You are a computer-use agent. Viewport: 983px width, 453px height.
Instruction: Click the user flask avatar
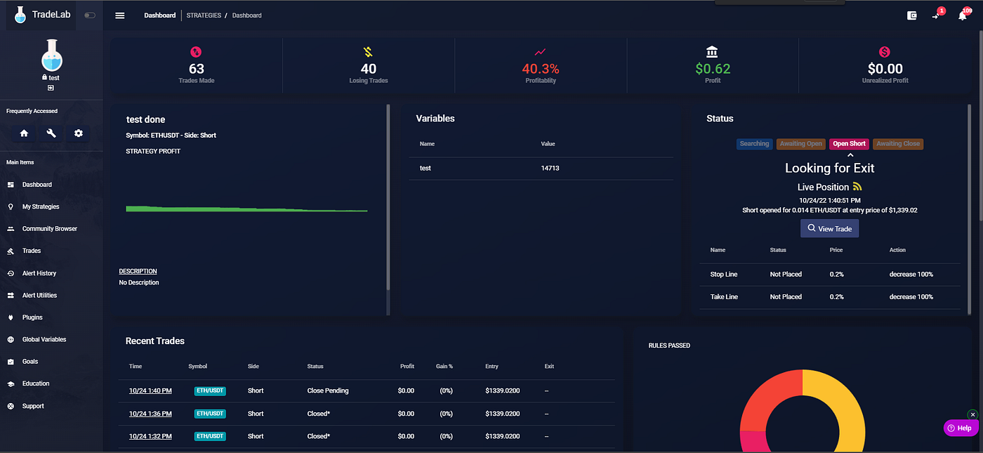pyautogui.click(x=51, y=56)
